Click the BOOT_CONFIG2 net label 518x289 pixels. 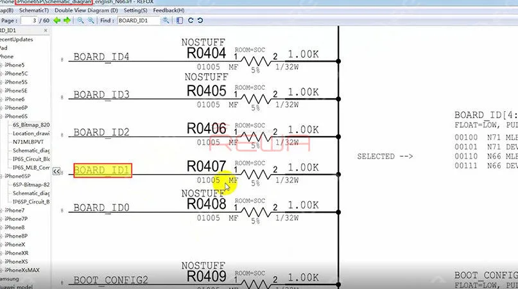[x=110, y=280]
